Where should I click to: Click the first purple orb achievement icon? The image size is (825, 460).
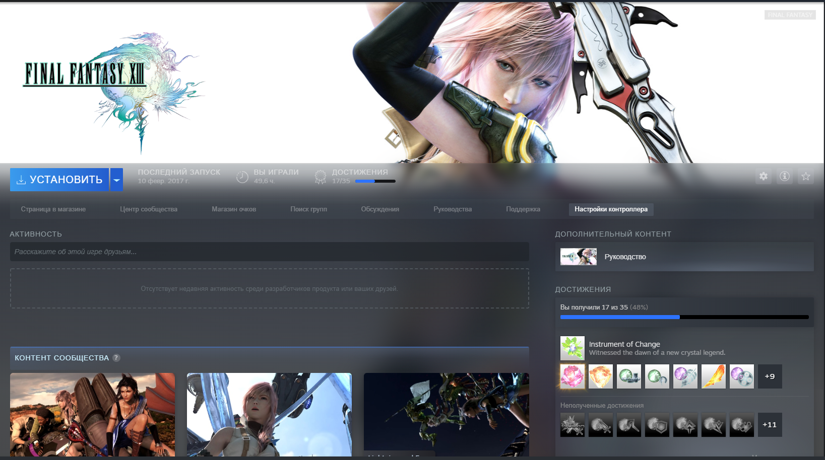click(685, 376)
